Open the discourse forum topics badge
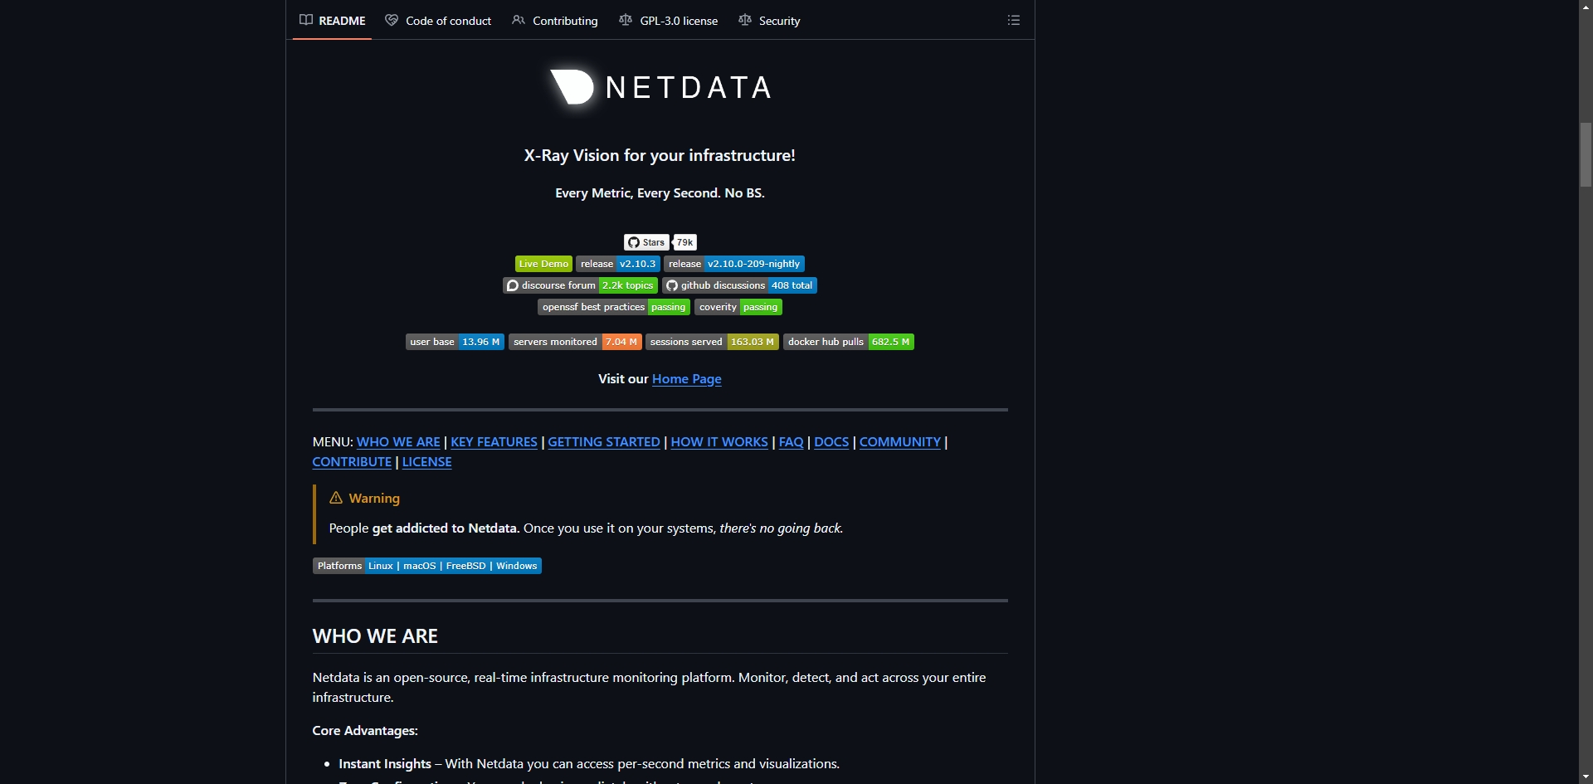This screenshot has height=784, width=1593. [x=580, y=285]
